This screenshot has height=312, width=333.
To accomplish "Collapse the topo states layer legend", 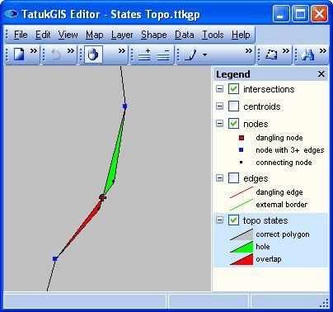I will point(219,220).
